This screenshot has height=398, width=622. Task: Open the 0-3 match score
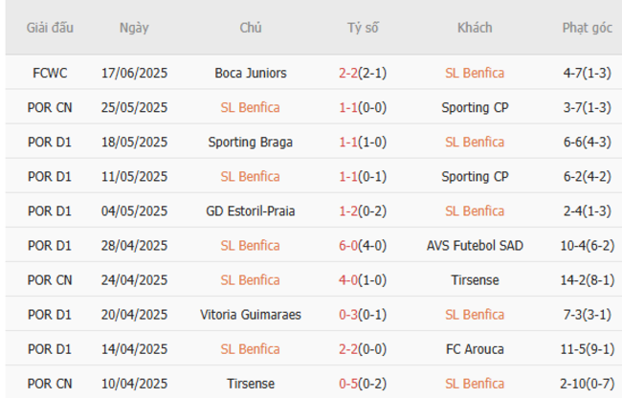click(348, 315)
